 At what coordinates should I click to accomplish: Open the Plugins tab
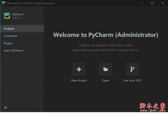click(x=22, y=43)
